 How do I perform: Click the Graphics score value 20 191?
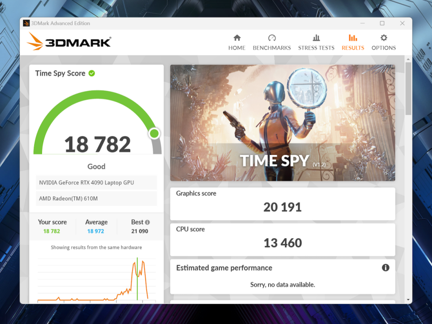point(282,207)
